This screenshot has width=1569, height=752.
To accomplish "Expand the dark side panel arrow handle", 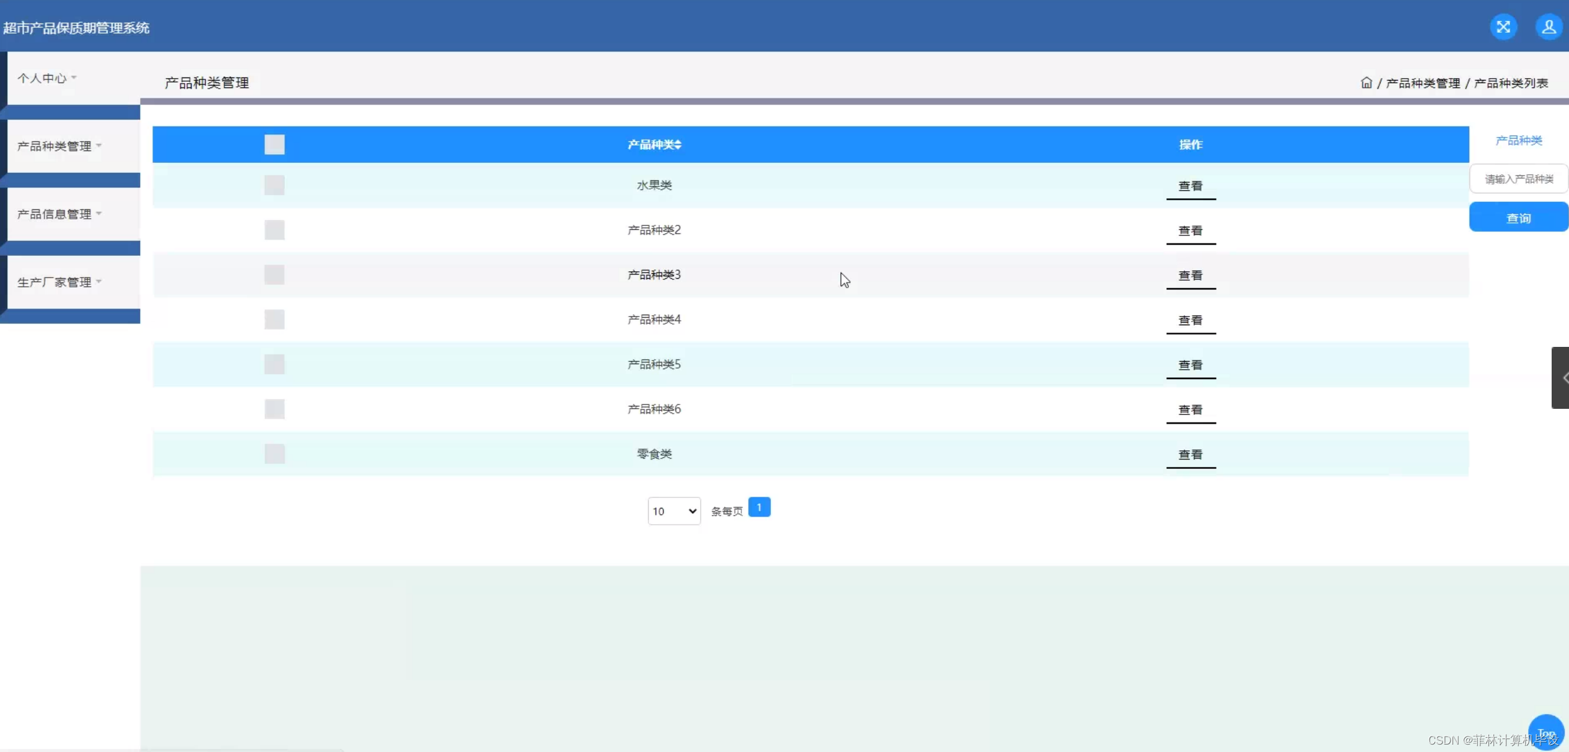I will [1561, 377].
